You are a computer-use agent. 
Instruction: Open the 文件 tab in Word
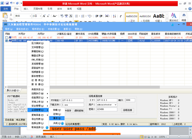click(x=6, y=9)
